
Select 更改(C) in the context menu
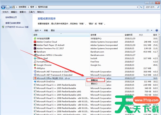pos(94,84)
